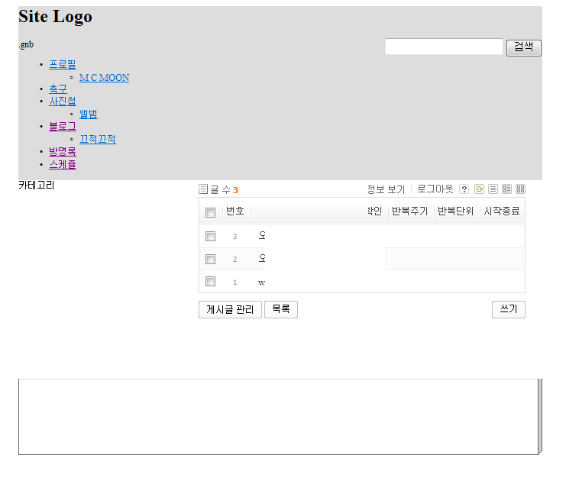The width and height of the screenshot is (566, 481).
Task: Open the M C MOON submenu link
Action: coord(105,78)
